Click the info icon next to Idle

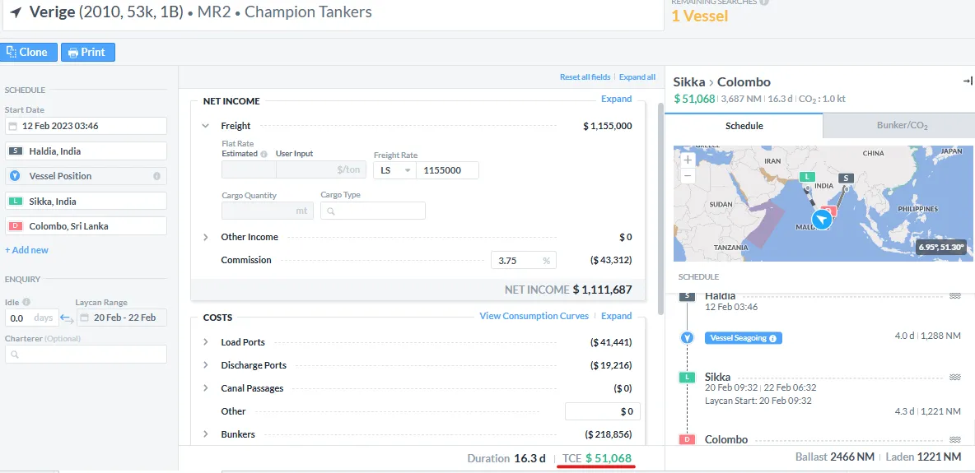coord(26,302)
